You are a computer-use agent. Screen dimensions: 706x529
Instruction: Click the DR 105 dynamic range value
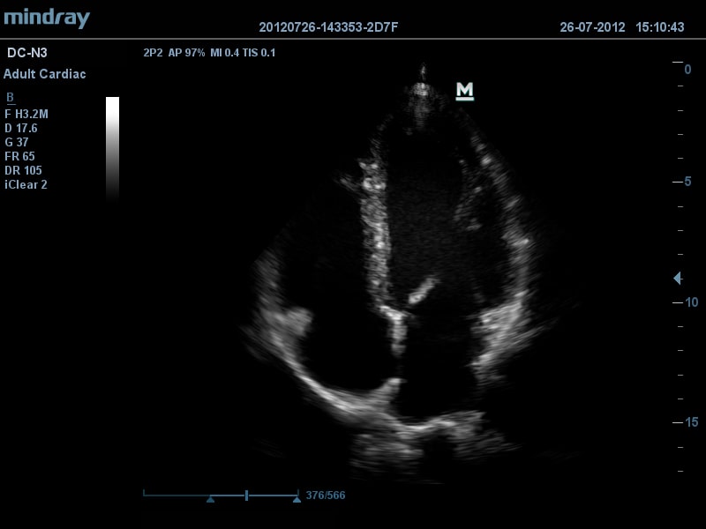(x=23, y=170)
